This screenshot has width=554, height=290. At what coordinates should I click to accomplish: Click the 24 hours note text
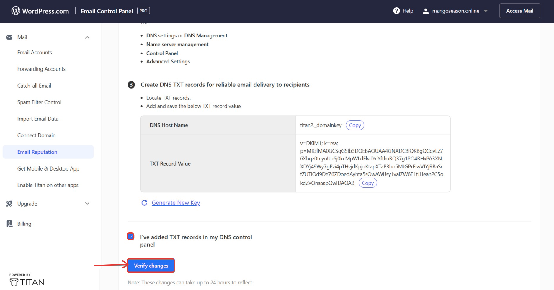tap(190, 283)
